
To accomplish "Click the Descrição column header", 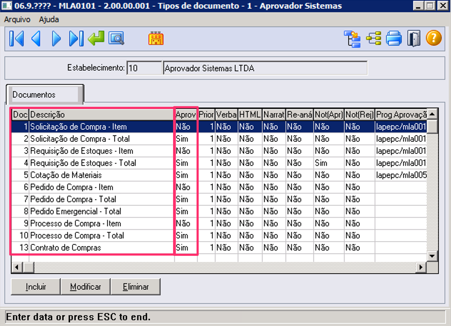I will [101, 115].
